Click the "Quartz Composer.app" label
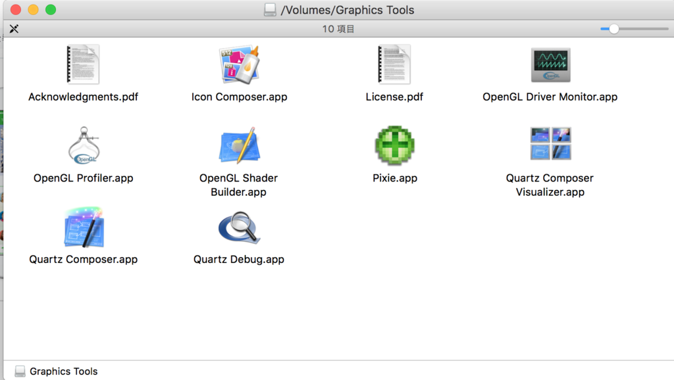The image size is (674, 380). coord(84,259)
